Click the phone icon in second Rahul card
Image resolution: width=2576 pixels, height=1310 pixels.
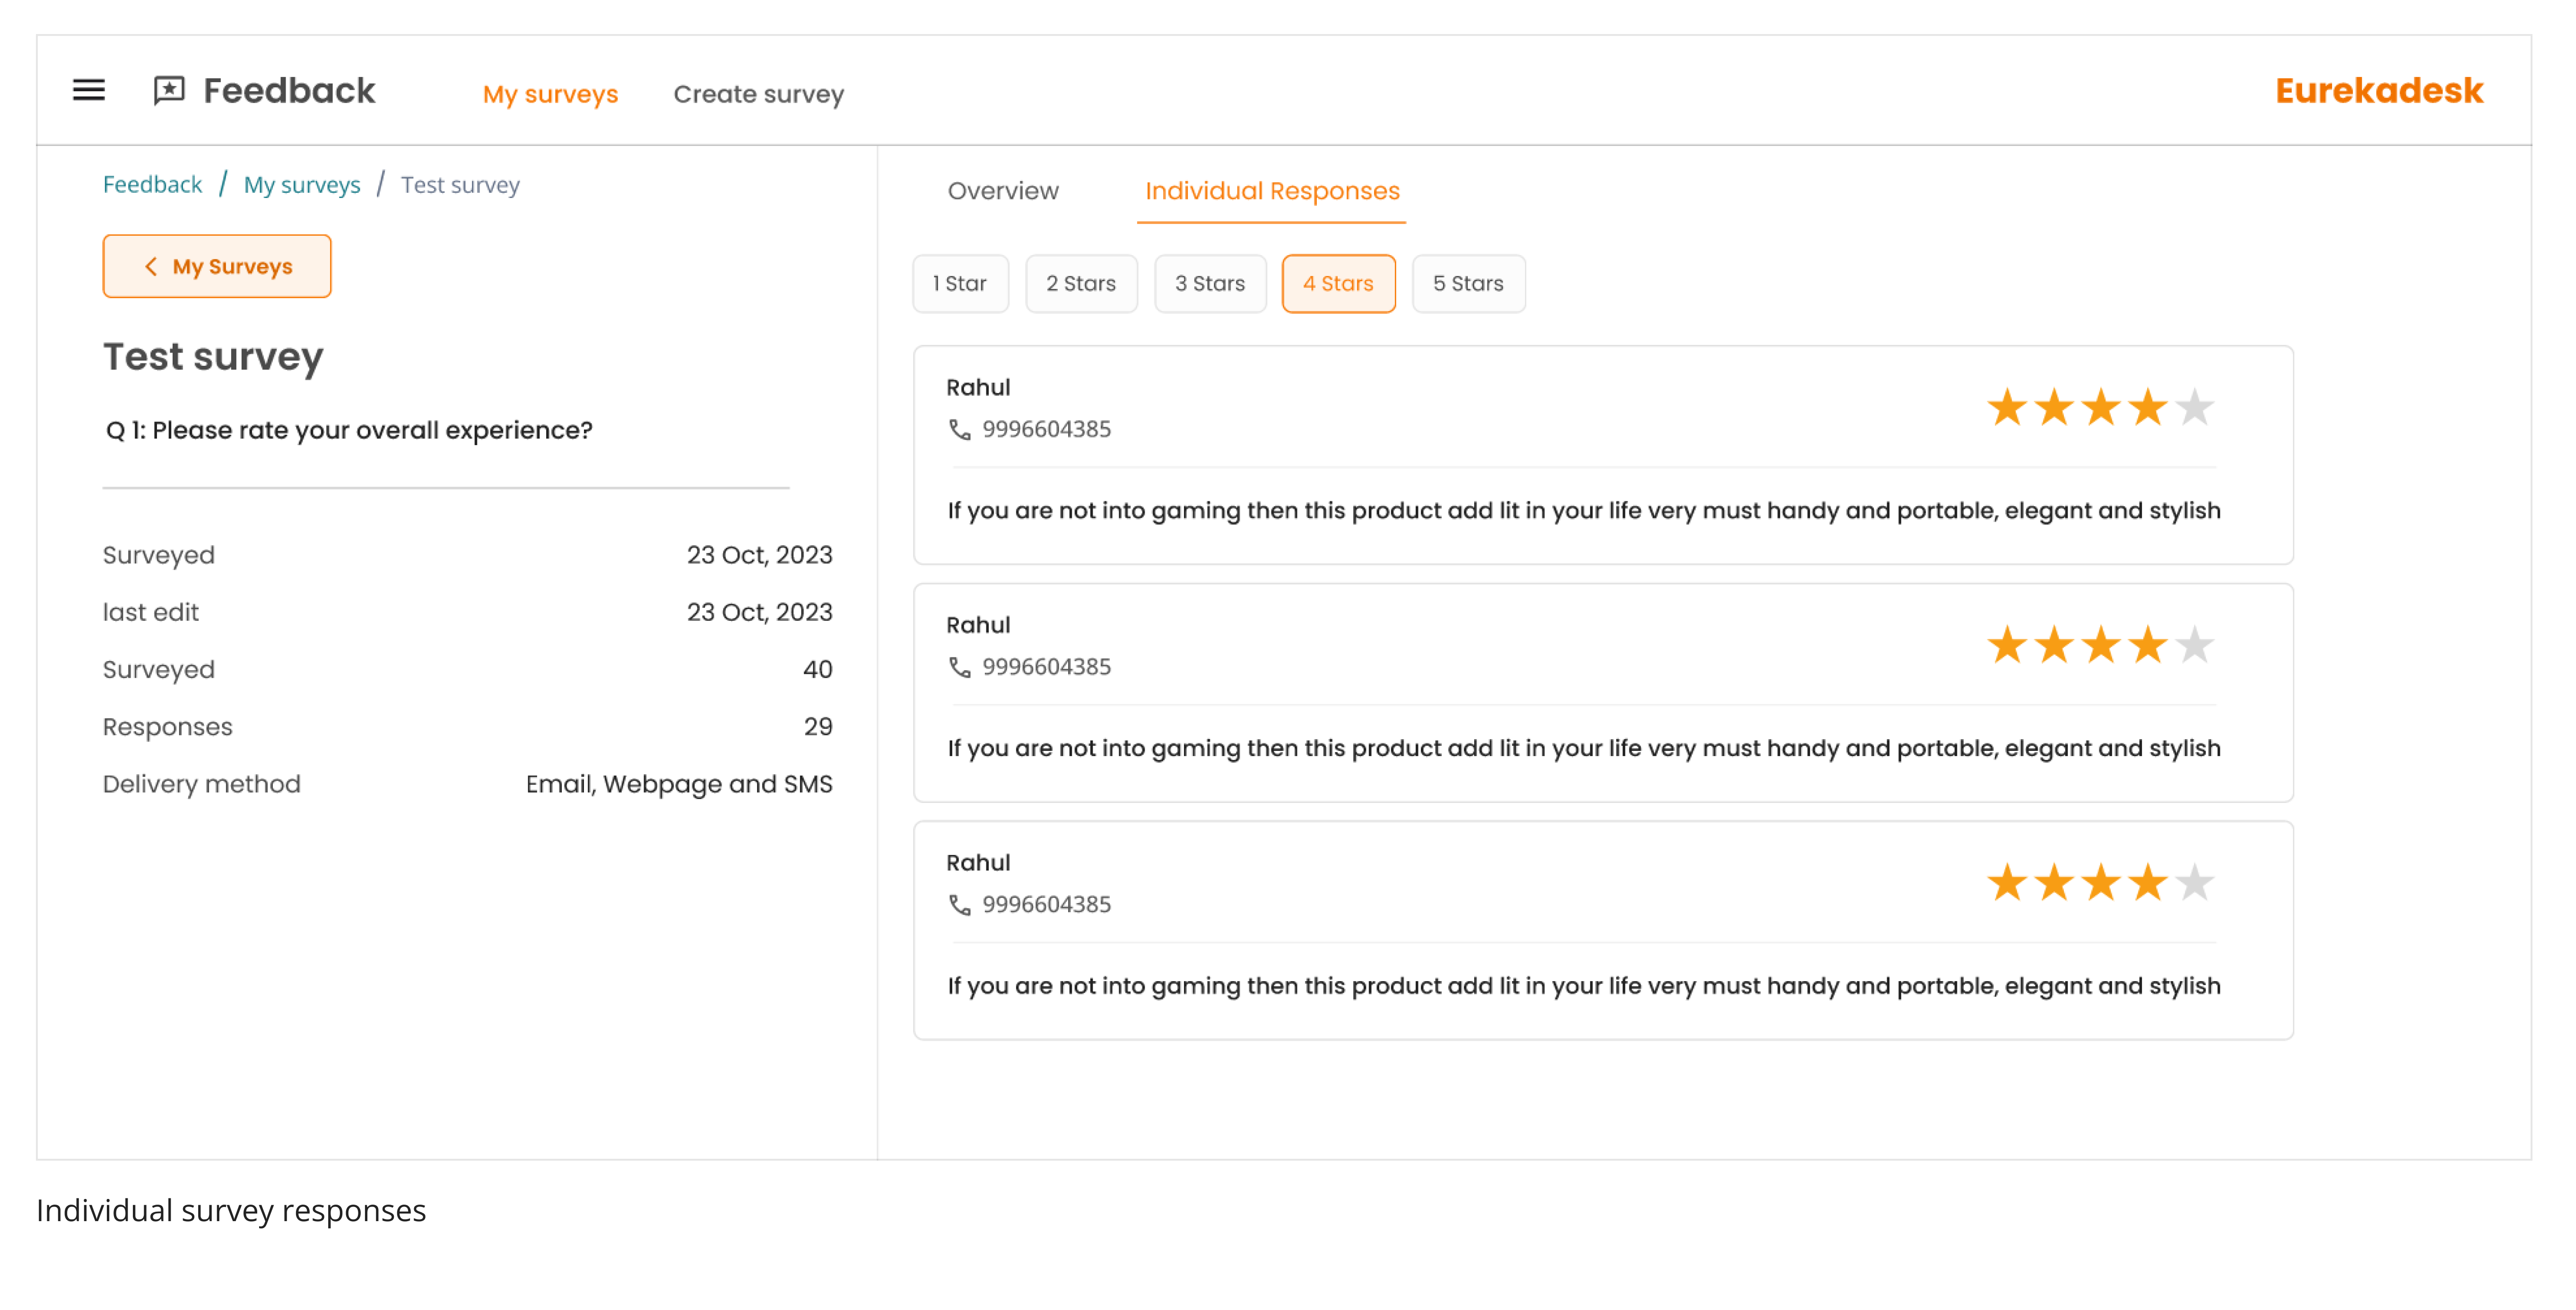click(959, 667)
